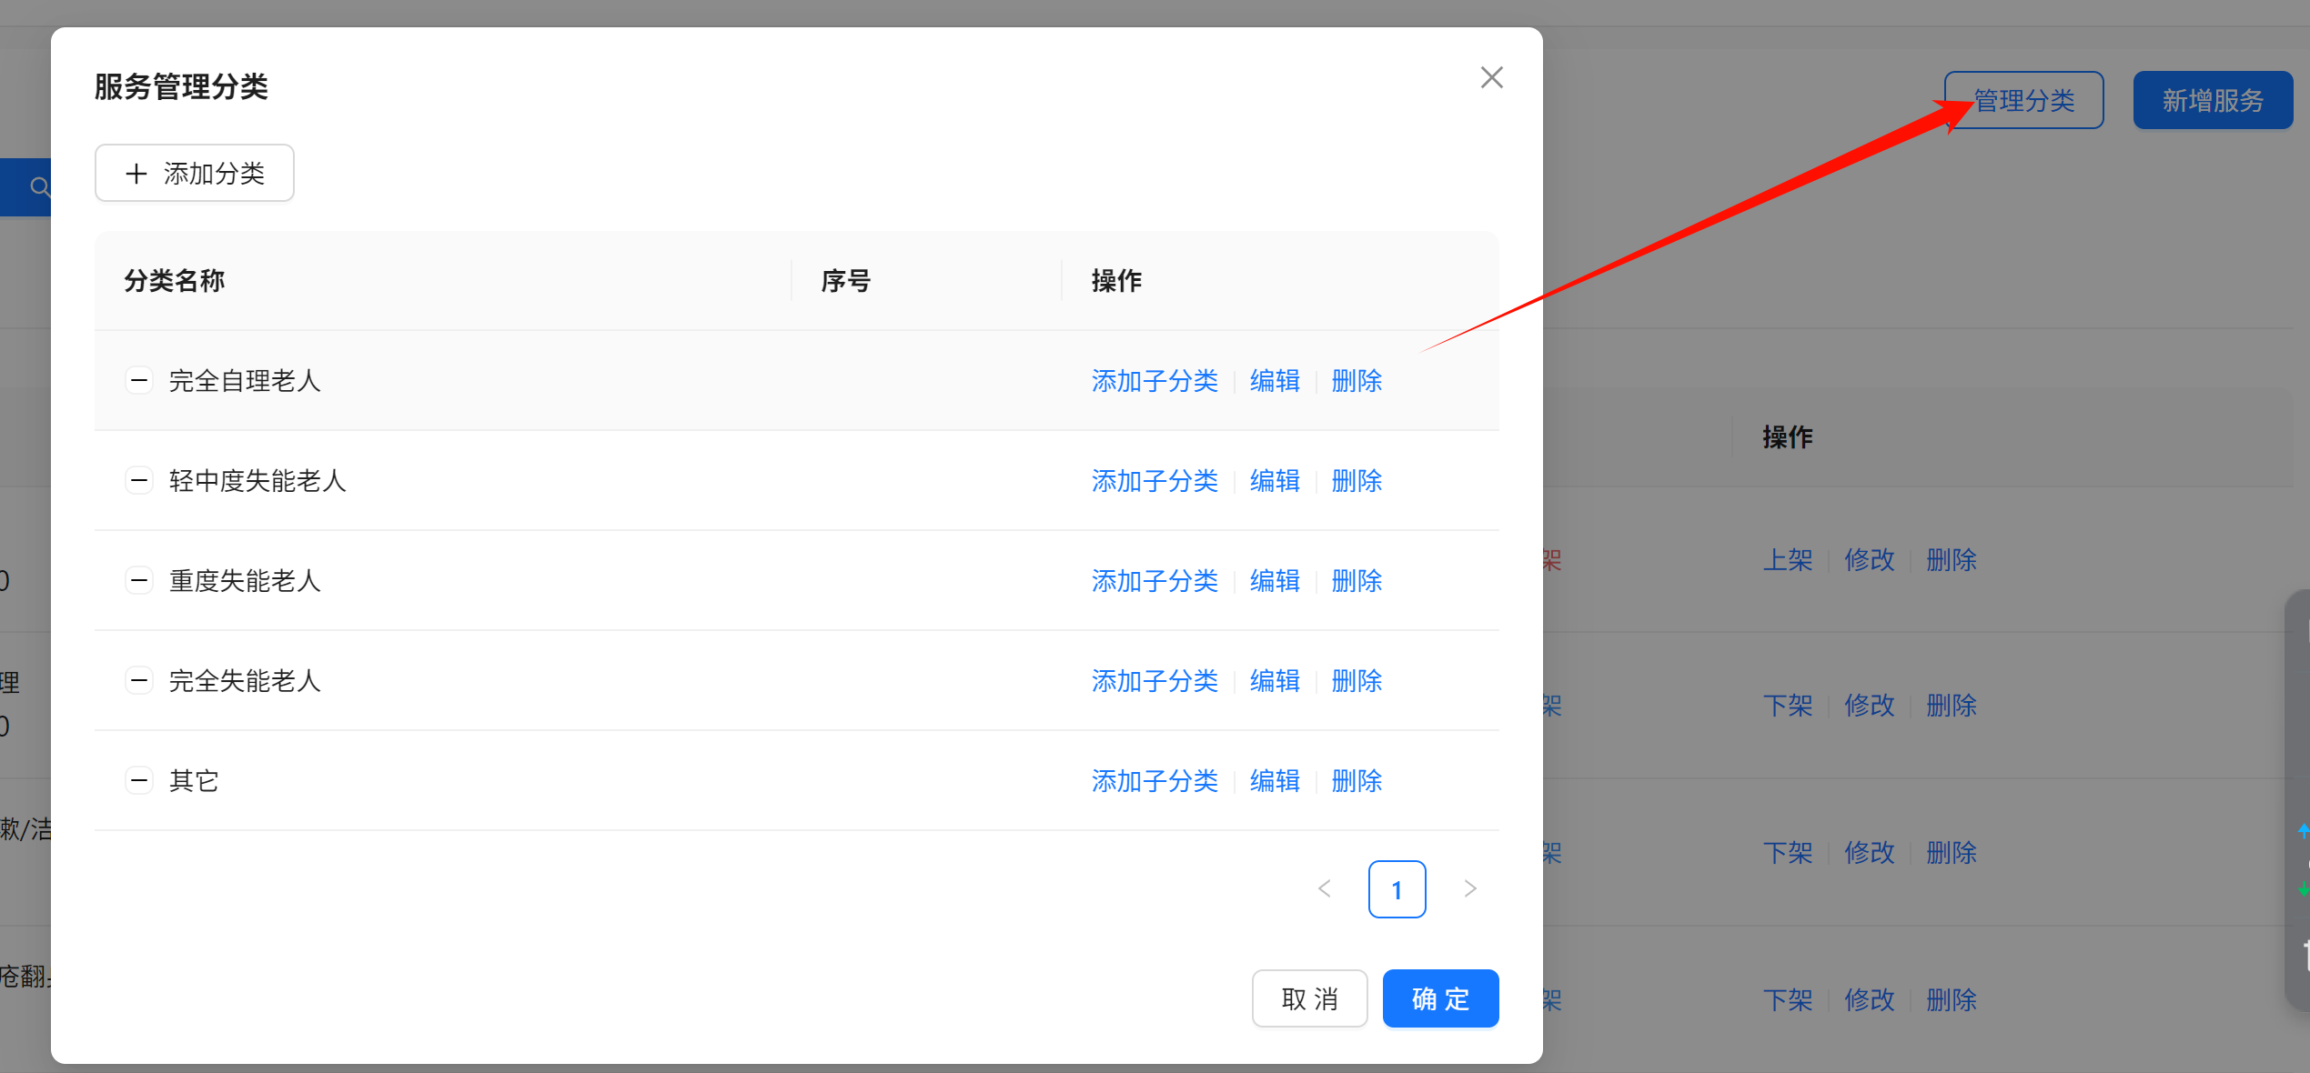Image resolution: width=2310 pixels, height=1073 pixels.
Task: Edit the 轻中度失能老人 category
Action: point(1274,481)
